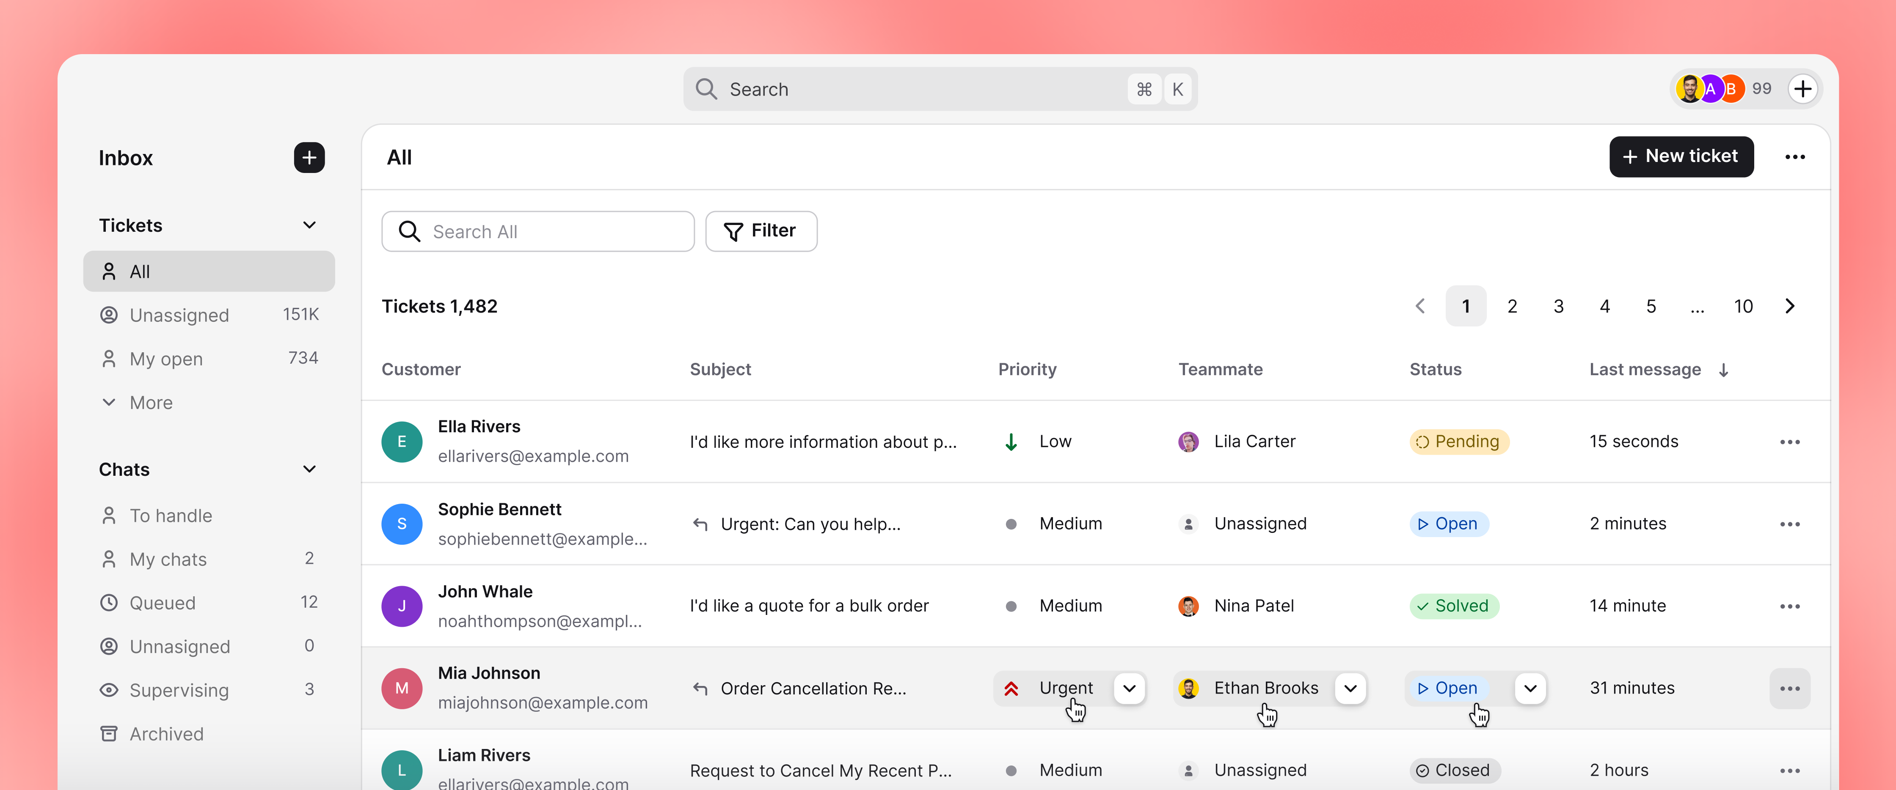The width and height of the screenshot is (1896, 790).
Task: Click the Last message column header
Action: (x=1644, y=369)
